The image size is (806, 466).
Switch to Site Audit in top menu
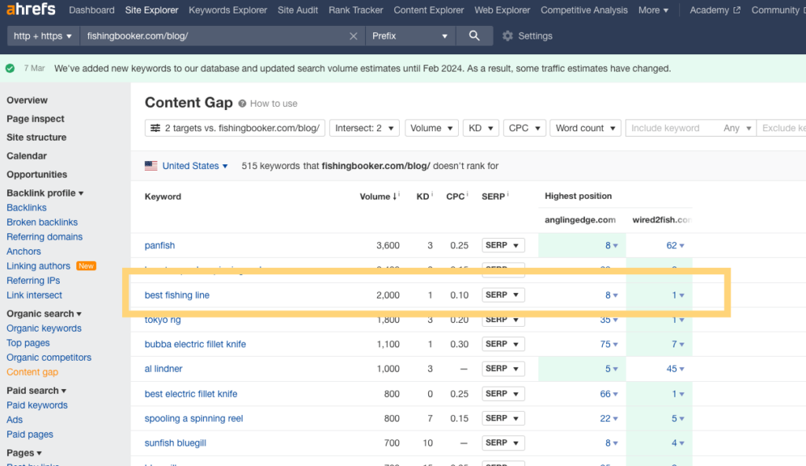point(298,10)
